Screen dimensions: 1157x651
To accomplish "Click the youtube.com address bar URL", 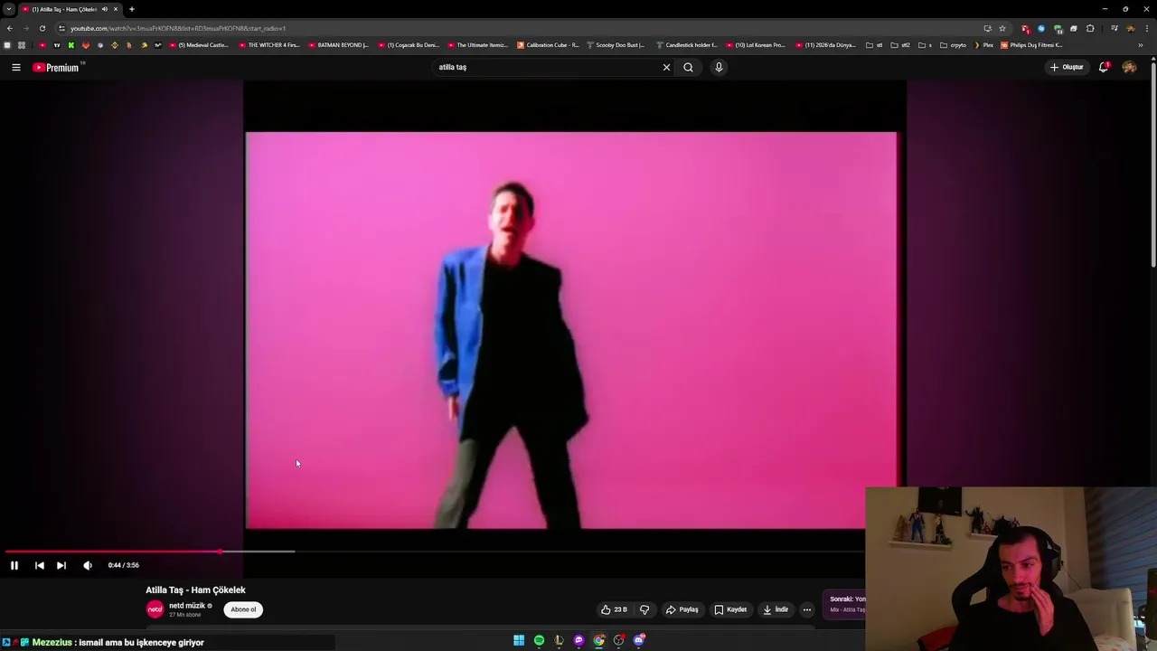I will (x=178, y=28).
